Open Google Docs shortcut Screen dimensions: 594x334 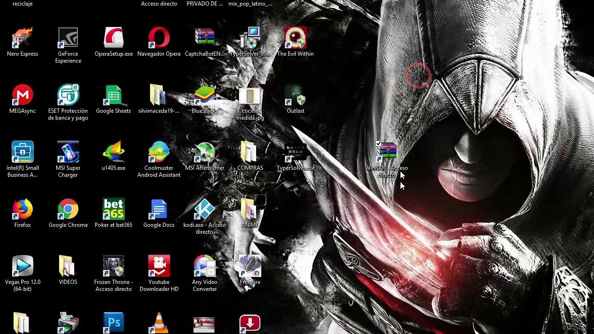pyautogui.click(x=159, y=209)
